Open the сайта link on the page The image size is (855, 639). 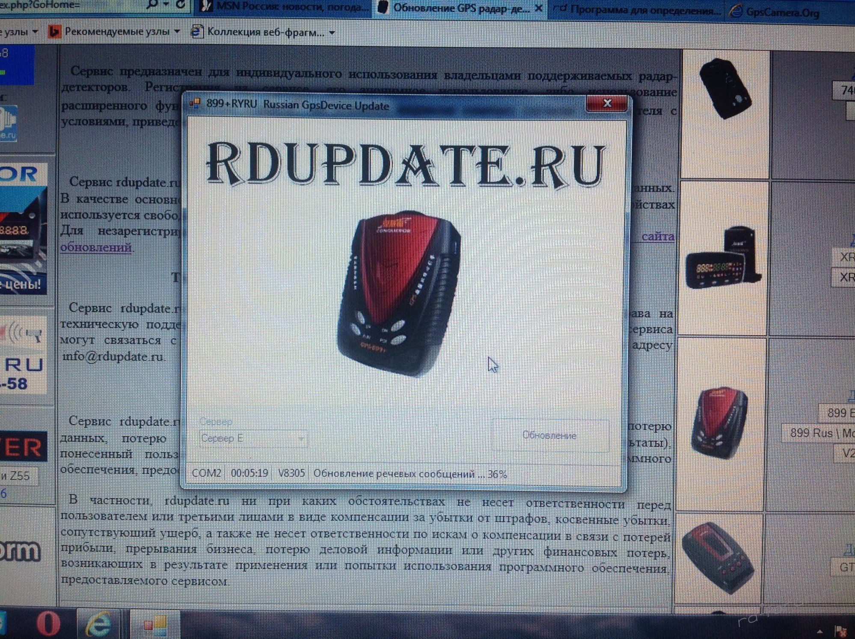pos(658,236)
